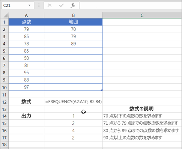Viewport: 182px width, 149px height.
Task: Click the =FREQUENCY(A2:A10, B2:B4) formula cell
Action: click(73, 102)
